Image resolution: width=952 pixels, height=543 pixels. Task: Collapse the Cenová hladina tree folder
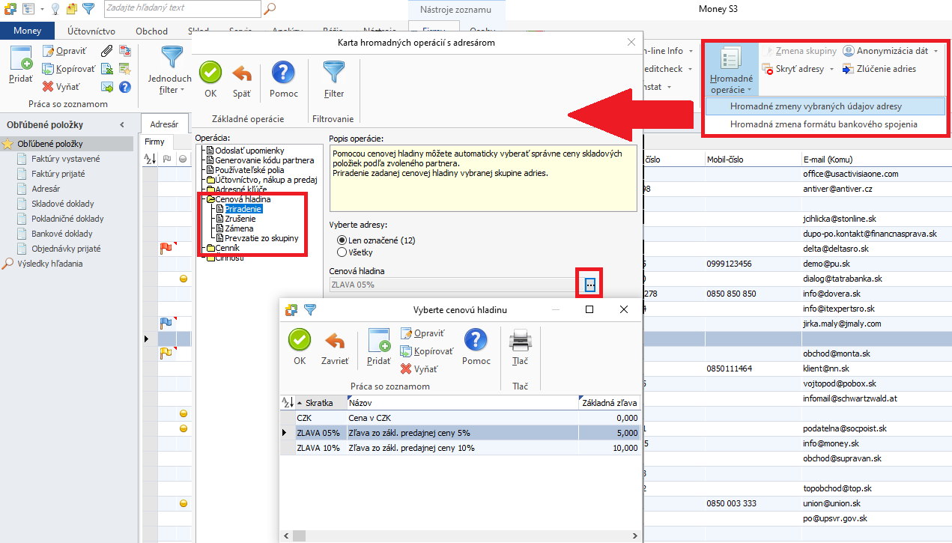210,199
